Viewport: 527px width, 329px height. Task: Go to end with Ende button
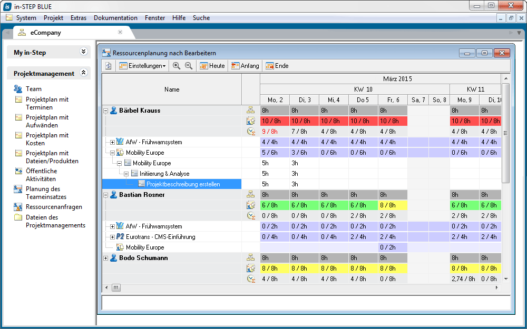[277, 66]
